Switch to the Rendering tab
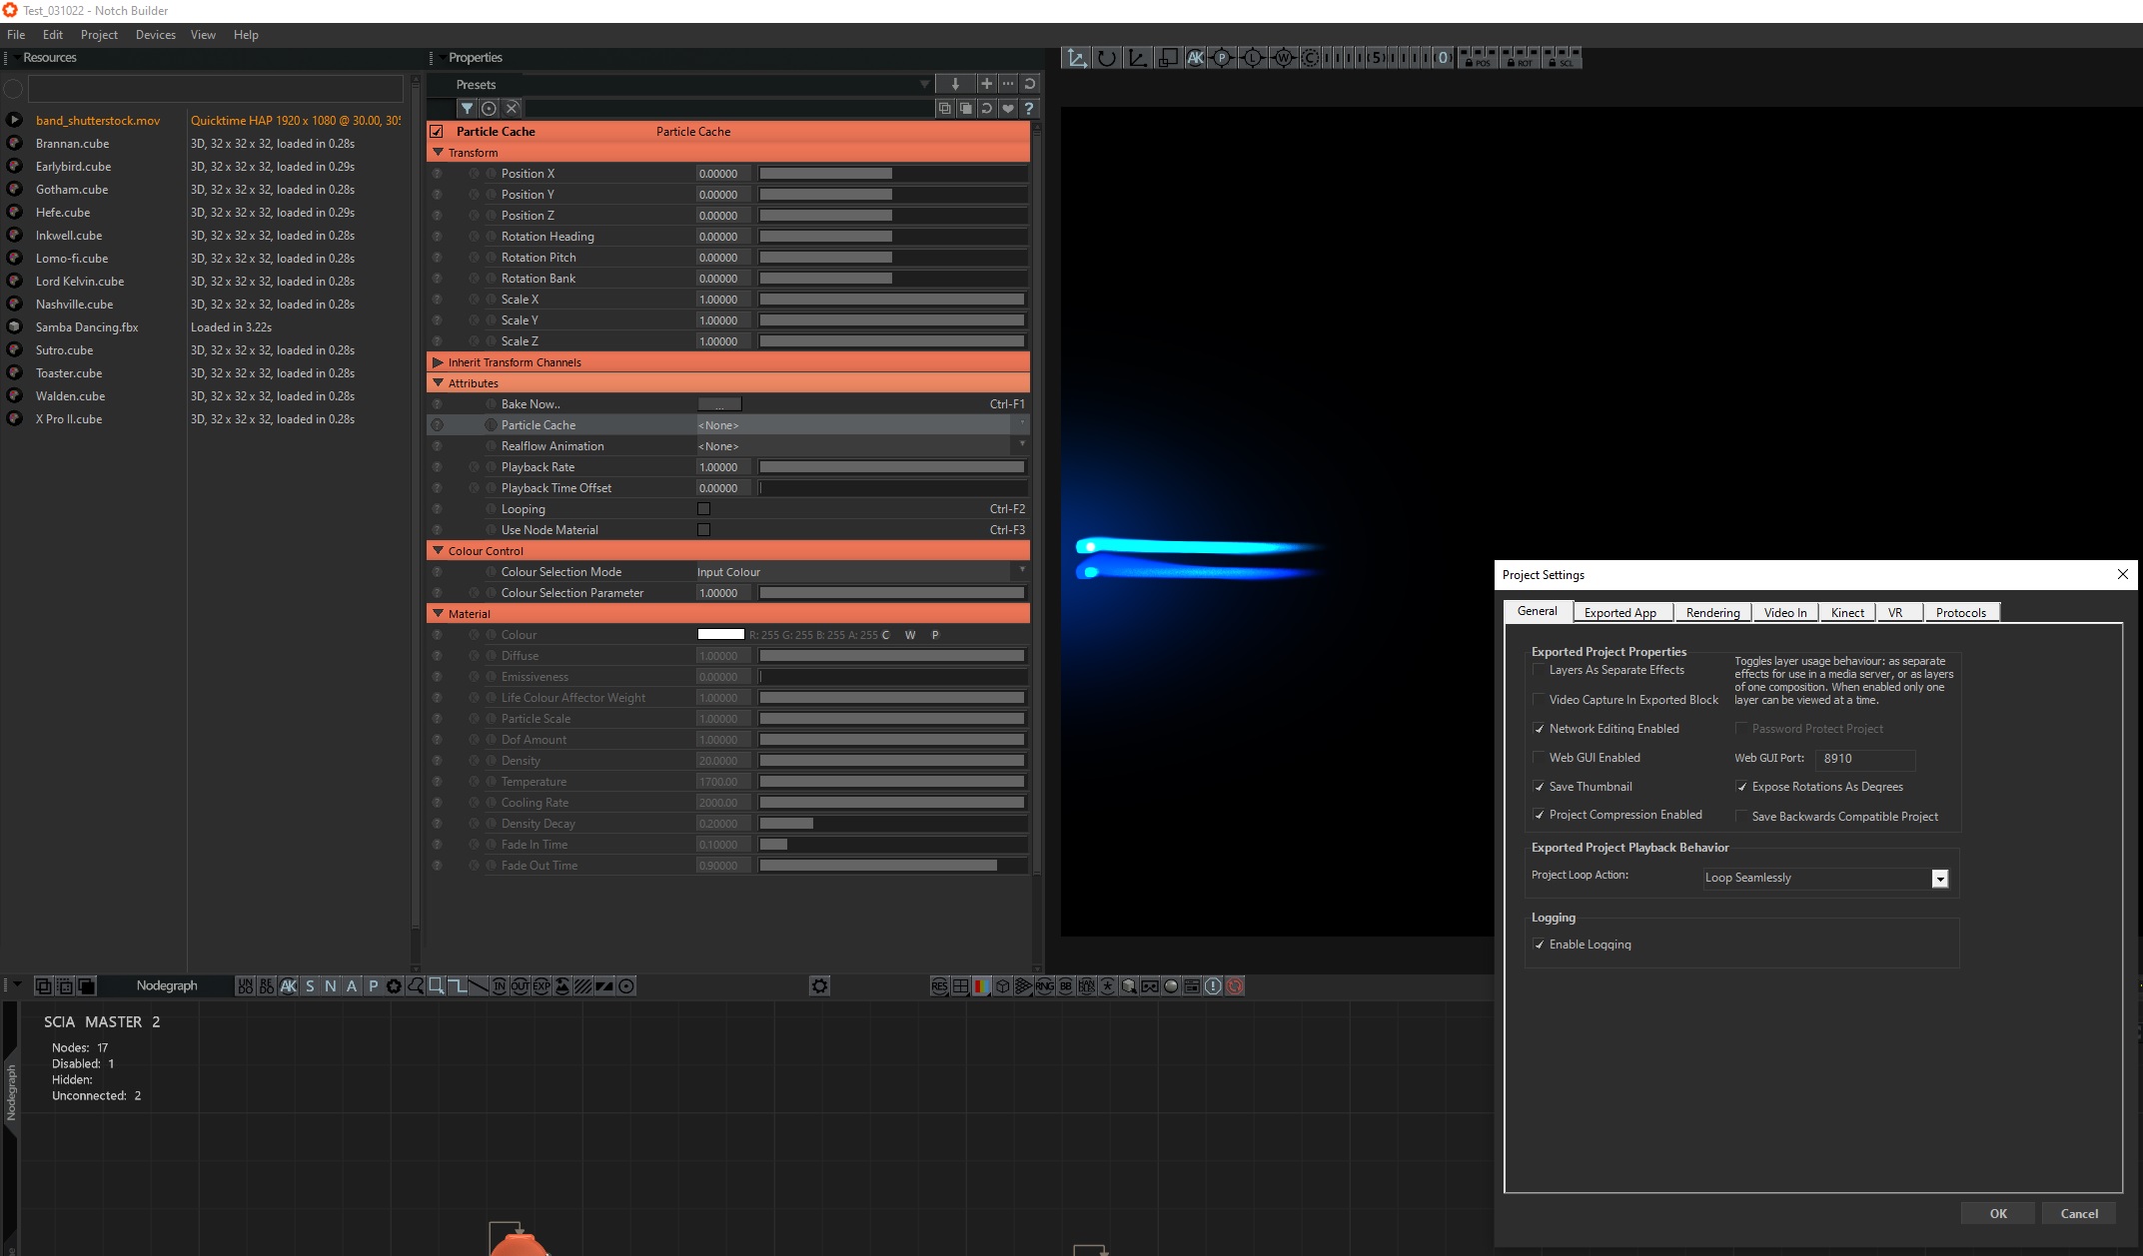 (x=1712, y=613)
